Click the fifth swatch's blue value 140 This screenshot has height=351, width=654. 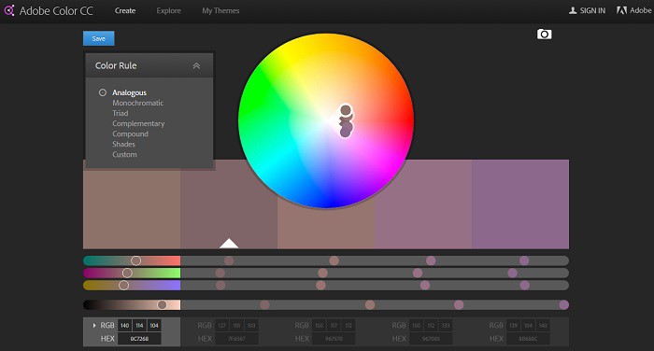coord(543,326)
